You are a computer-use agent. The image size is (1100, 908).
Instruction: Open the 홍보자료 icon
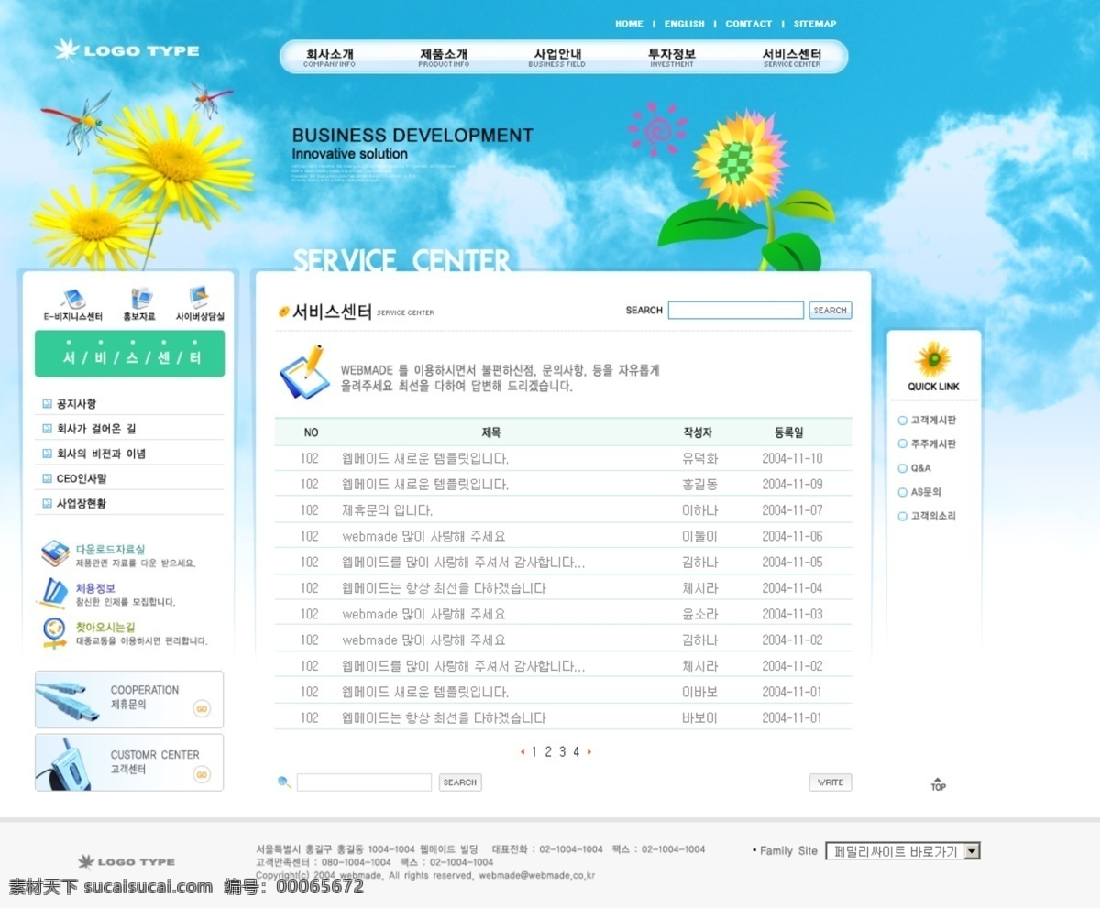point(141,299)
